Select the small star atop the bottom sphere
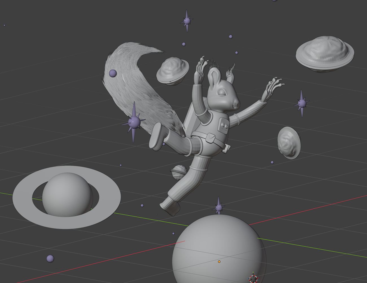This screenshot has height=283, width=367. pyautogui.click(x=219, y=207)
